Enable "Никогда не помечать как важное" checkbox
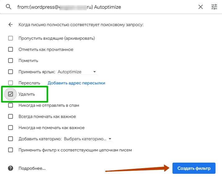 tap(11, 128)
